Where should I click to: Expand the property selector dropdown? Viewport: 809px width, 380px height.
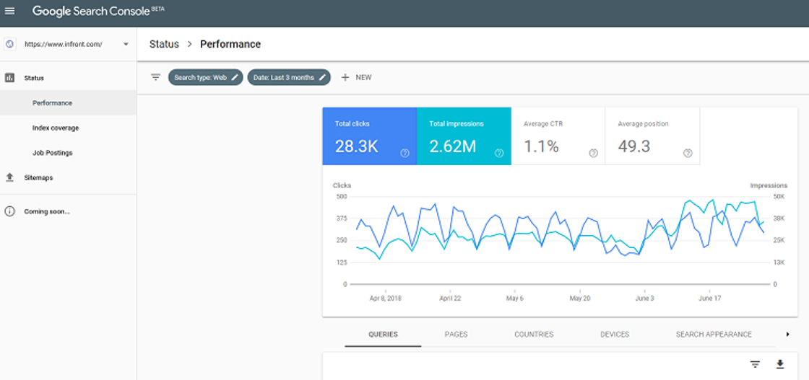pos(126,44)
